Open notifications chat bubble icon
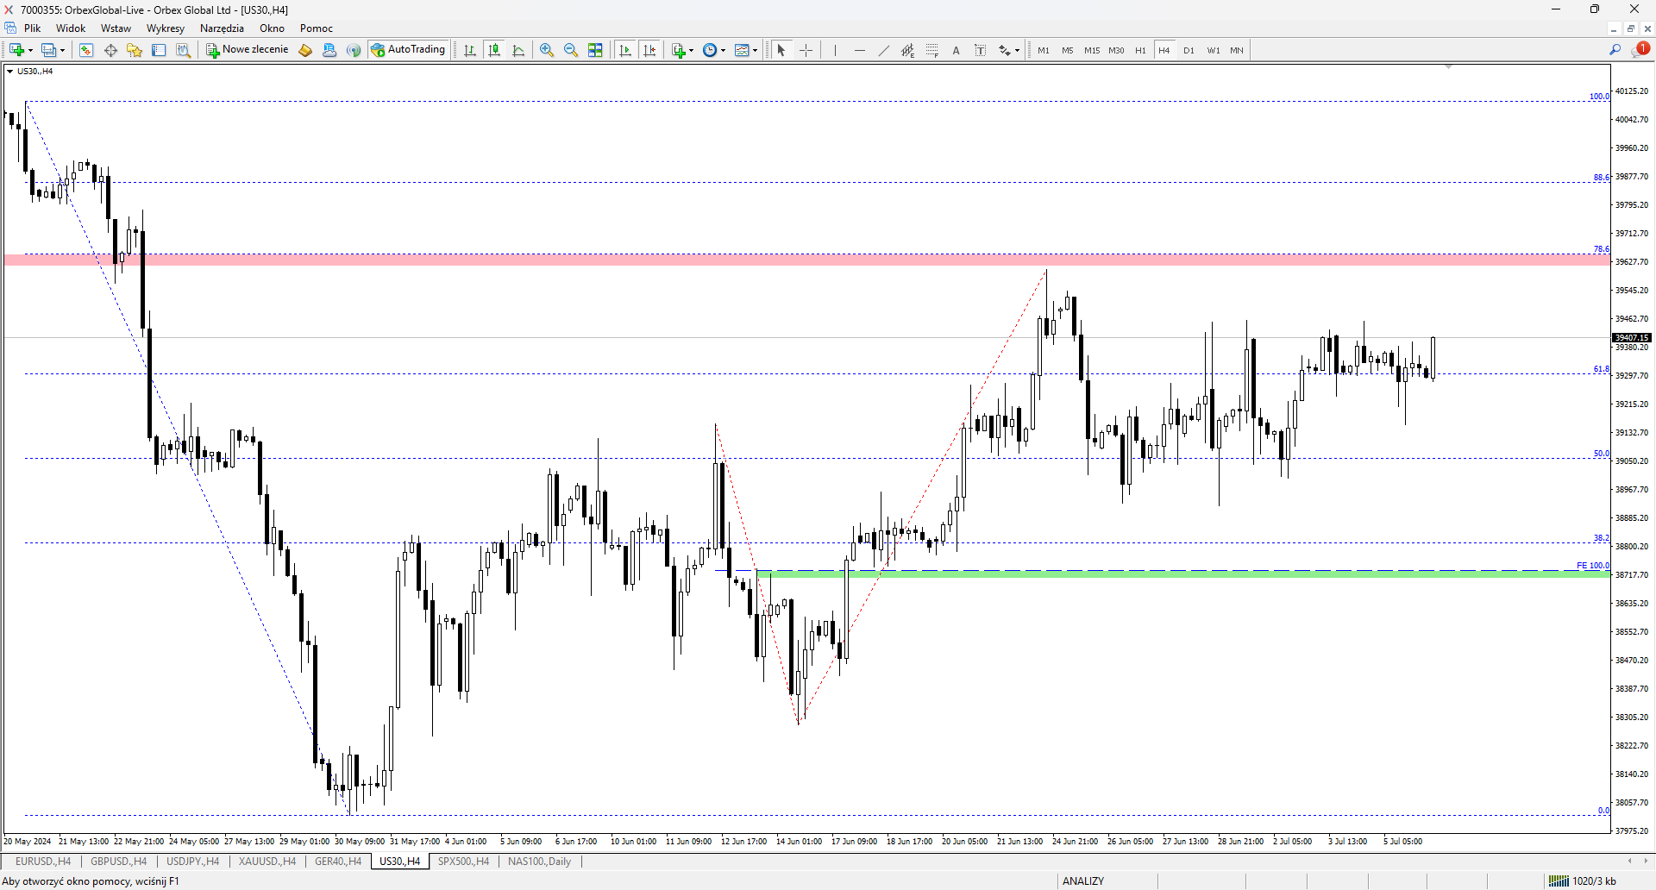1656x890 pixels. pos(1640,50)
